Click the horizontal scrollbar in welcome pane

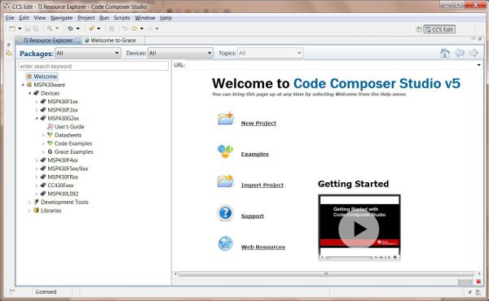pos(326,273)
